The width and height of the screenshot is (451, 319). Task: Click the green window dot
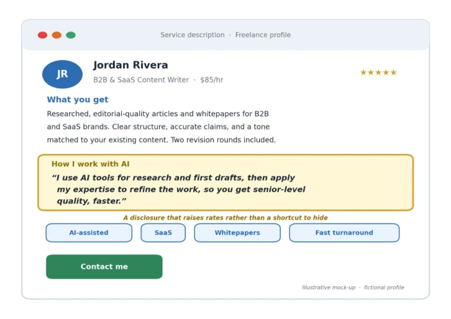(x=71, y=35)
